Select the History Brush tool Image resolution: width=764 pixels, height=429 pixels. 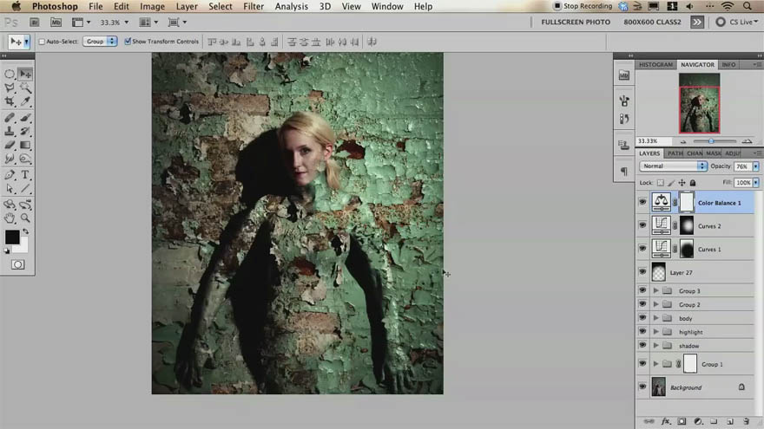click(25, 131)
